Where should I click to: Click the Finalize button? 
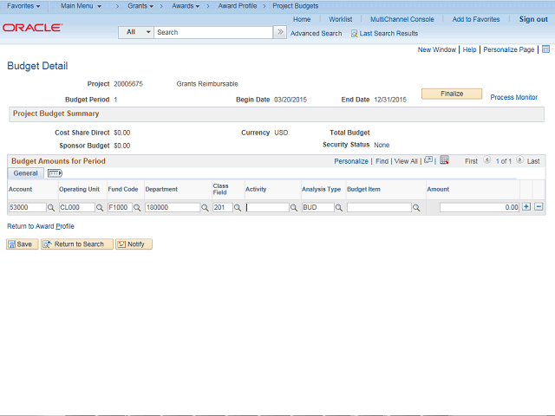click(452, 94)
